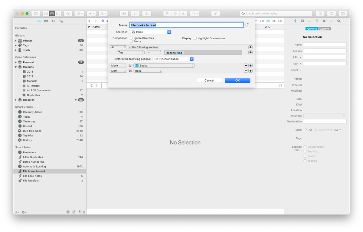Click the search field in toolbar
Screen dimensions: 363x232
276,14
